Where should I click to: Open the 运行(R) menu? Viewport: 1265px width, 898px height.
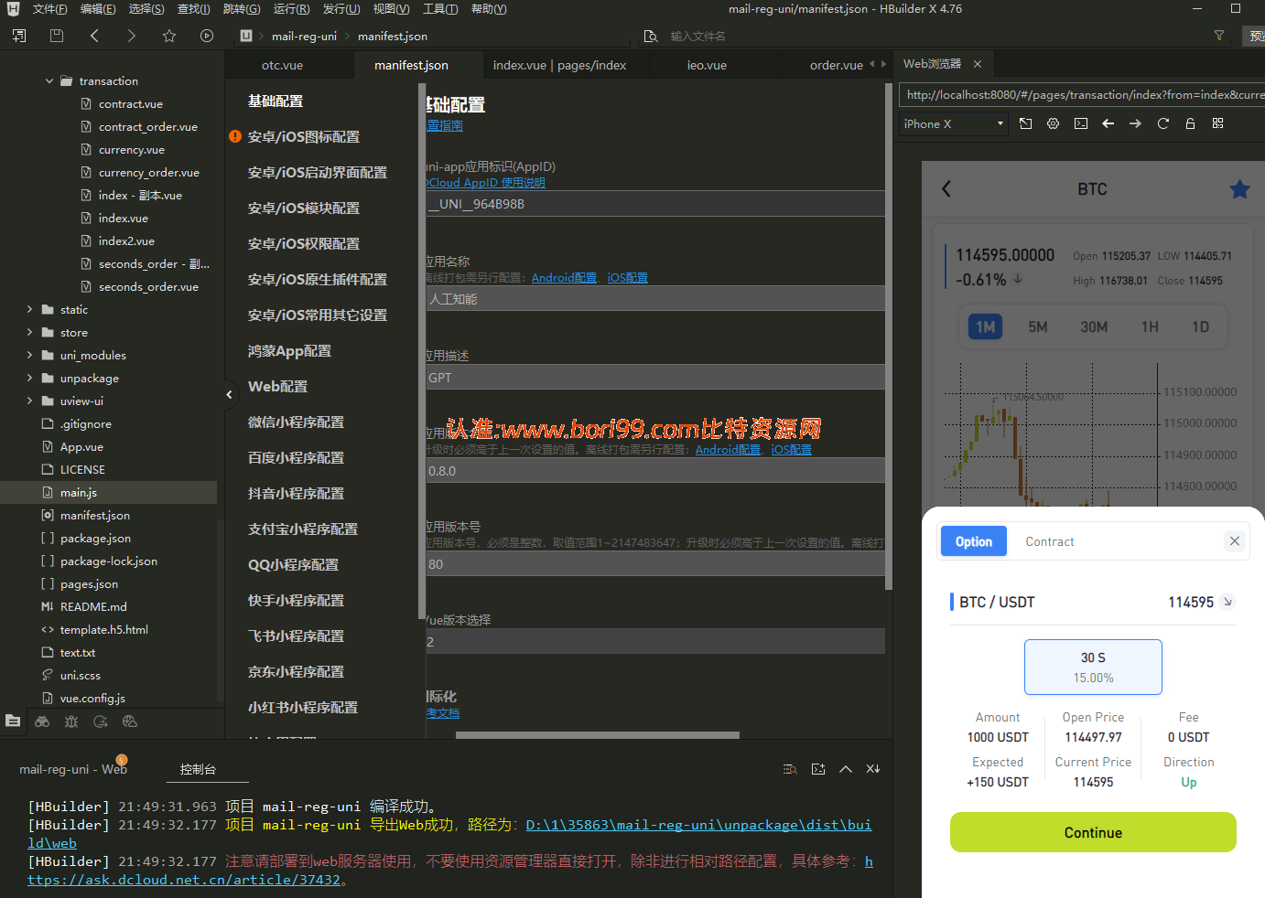(x=291, y=9)
